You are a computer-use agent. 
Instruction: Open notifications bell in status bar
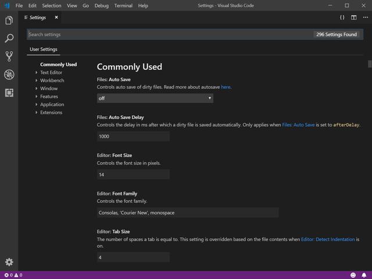364,275
